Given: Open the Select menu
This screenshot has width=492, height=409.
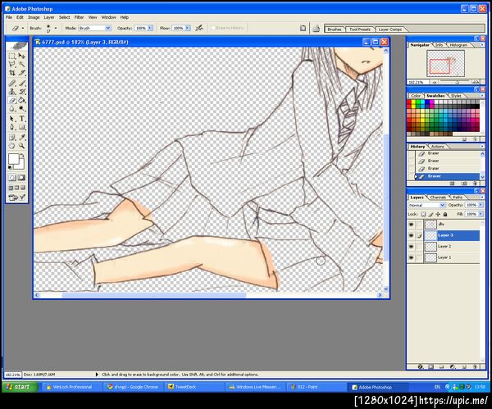Looking at the screenshot, I should [x=64, y=17].
